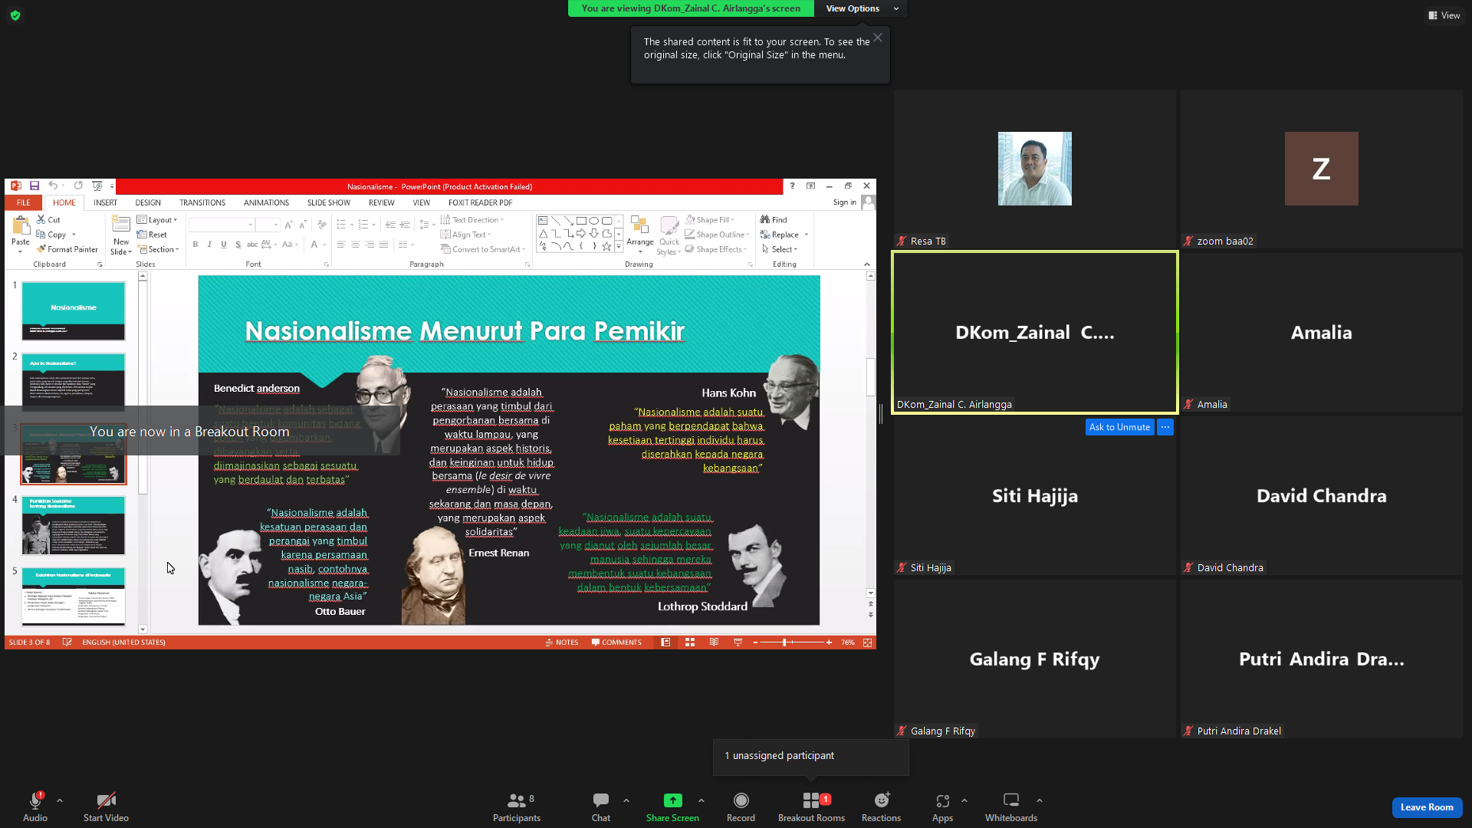Toggle the Notes pane
1472x828 pixels.
point(562,642)
